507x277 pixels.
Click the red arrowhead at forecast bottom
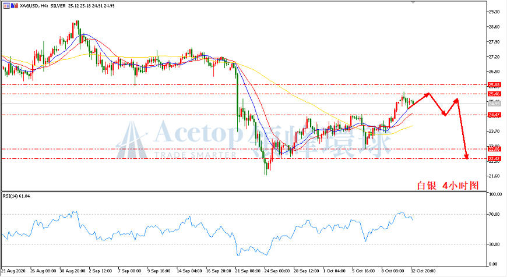point(466,157)
